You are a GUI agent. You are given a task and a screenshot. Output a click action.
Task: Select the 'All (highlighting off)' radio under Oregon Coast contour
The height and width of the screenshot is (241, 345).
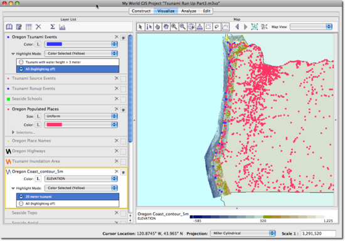[21, 203]
